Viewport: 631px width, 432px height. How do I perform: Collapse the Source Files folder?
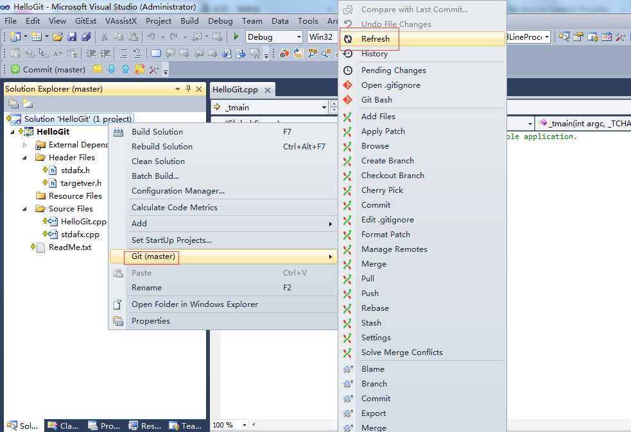pyautogui.click(x=25, y=209)
